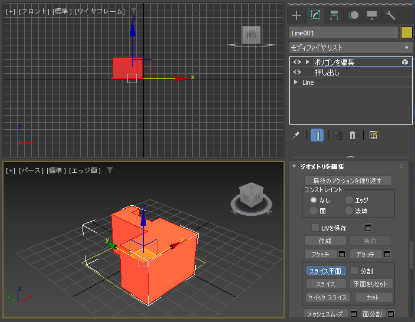The width and height of the screenshot is (415, 322).
Task: Click the red X axis arrow in front viewport
Action: pyautogui.click(x=182, y=78)
